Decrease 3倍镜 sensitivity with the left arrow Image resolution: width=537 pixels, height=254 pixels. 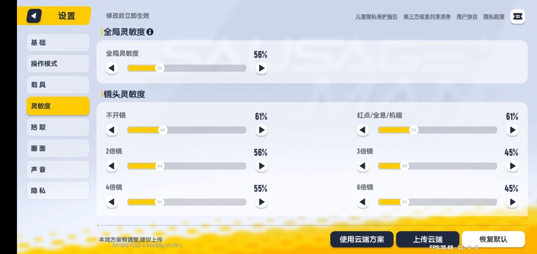click(362, 166)
